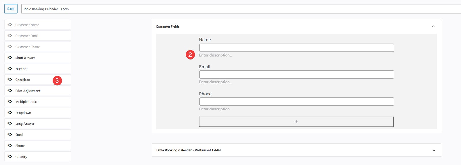
Task: Click the Dropdown field icon
Action: 10,112
